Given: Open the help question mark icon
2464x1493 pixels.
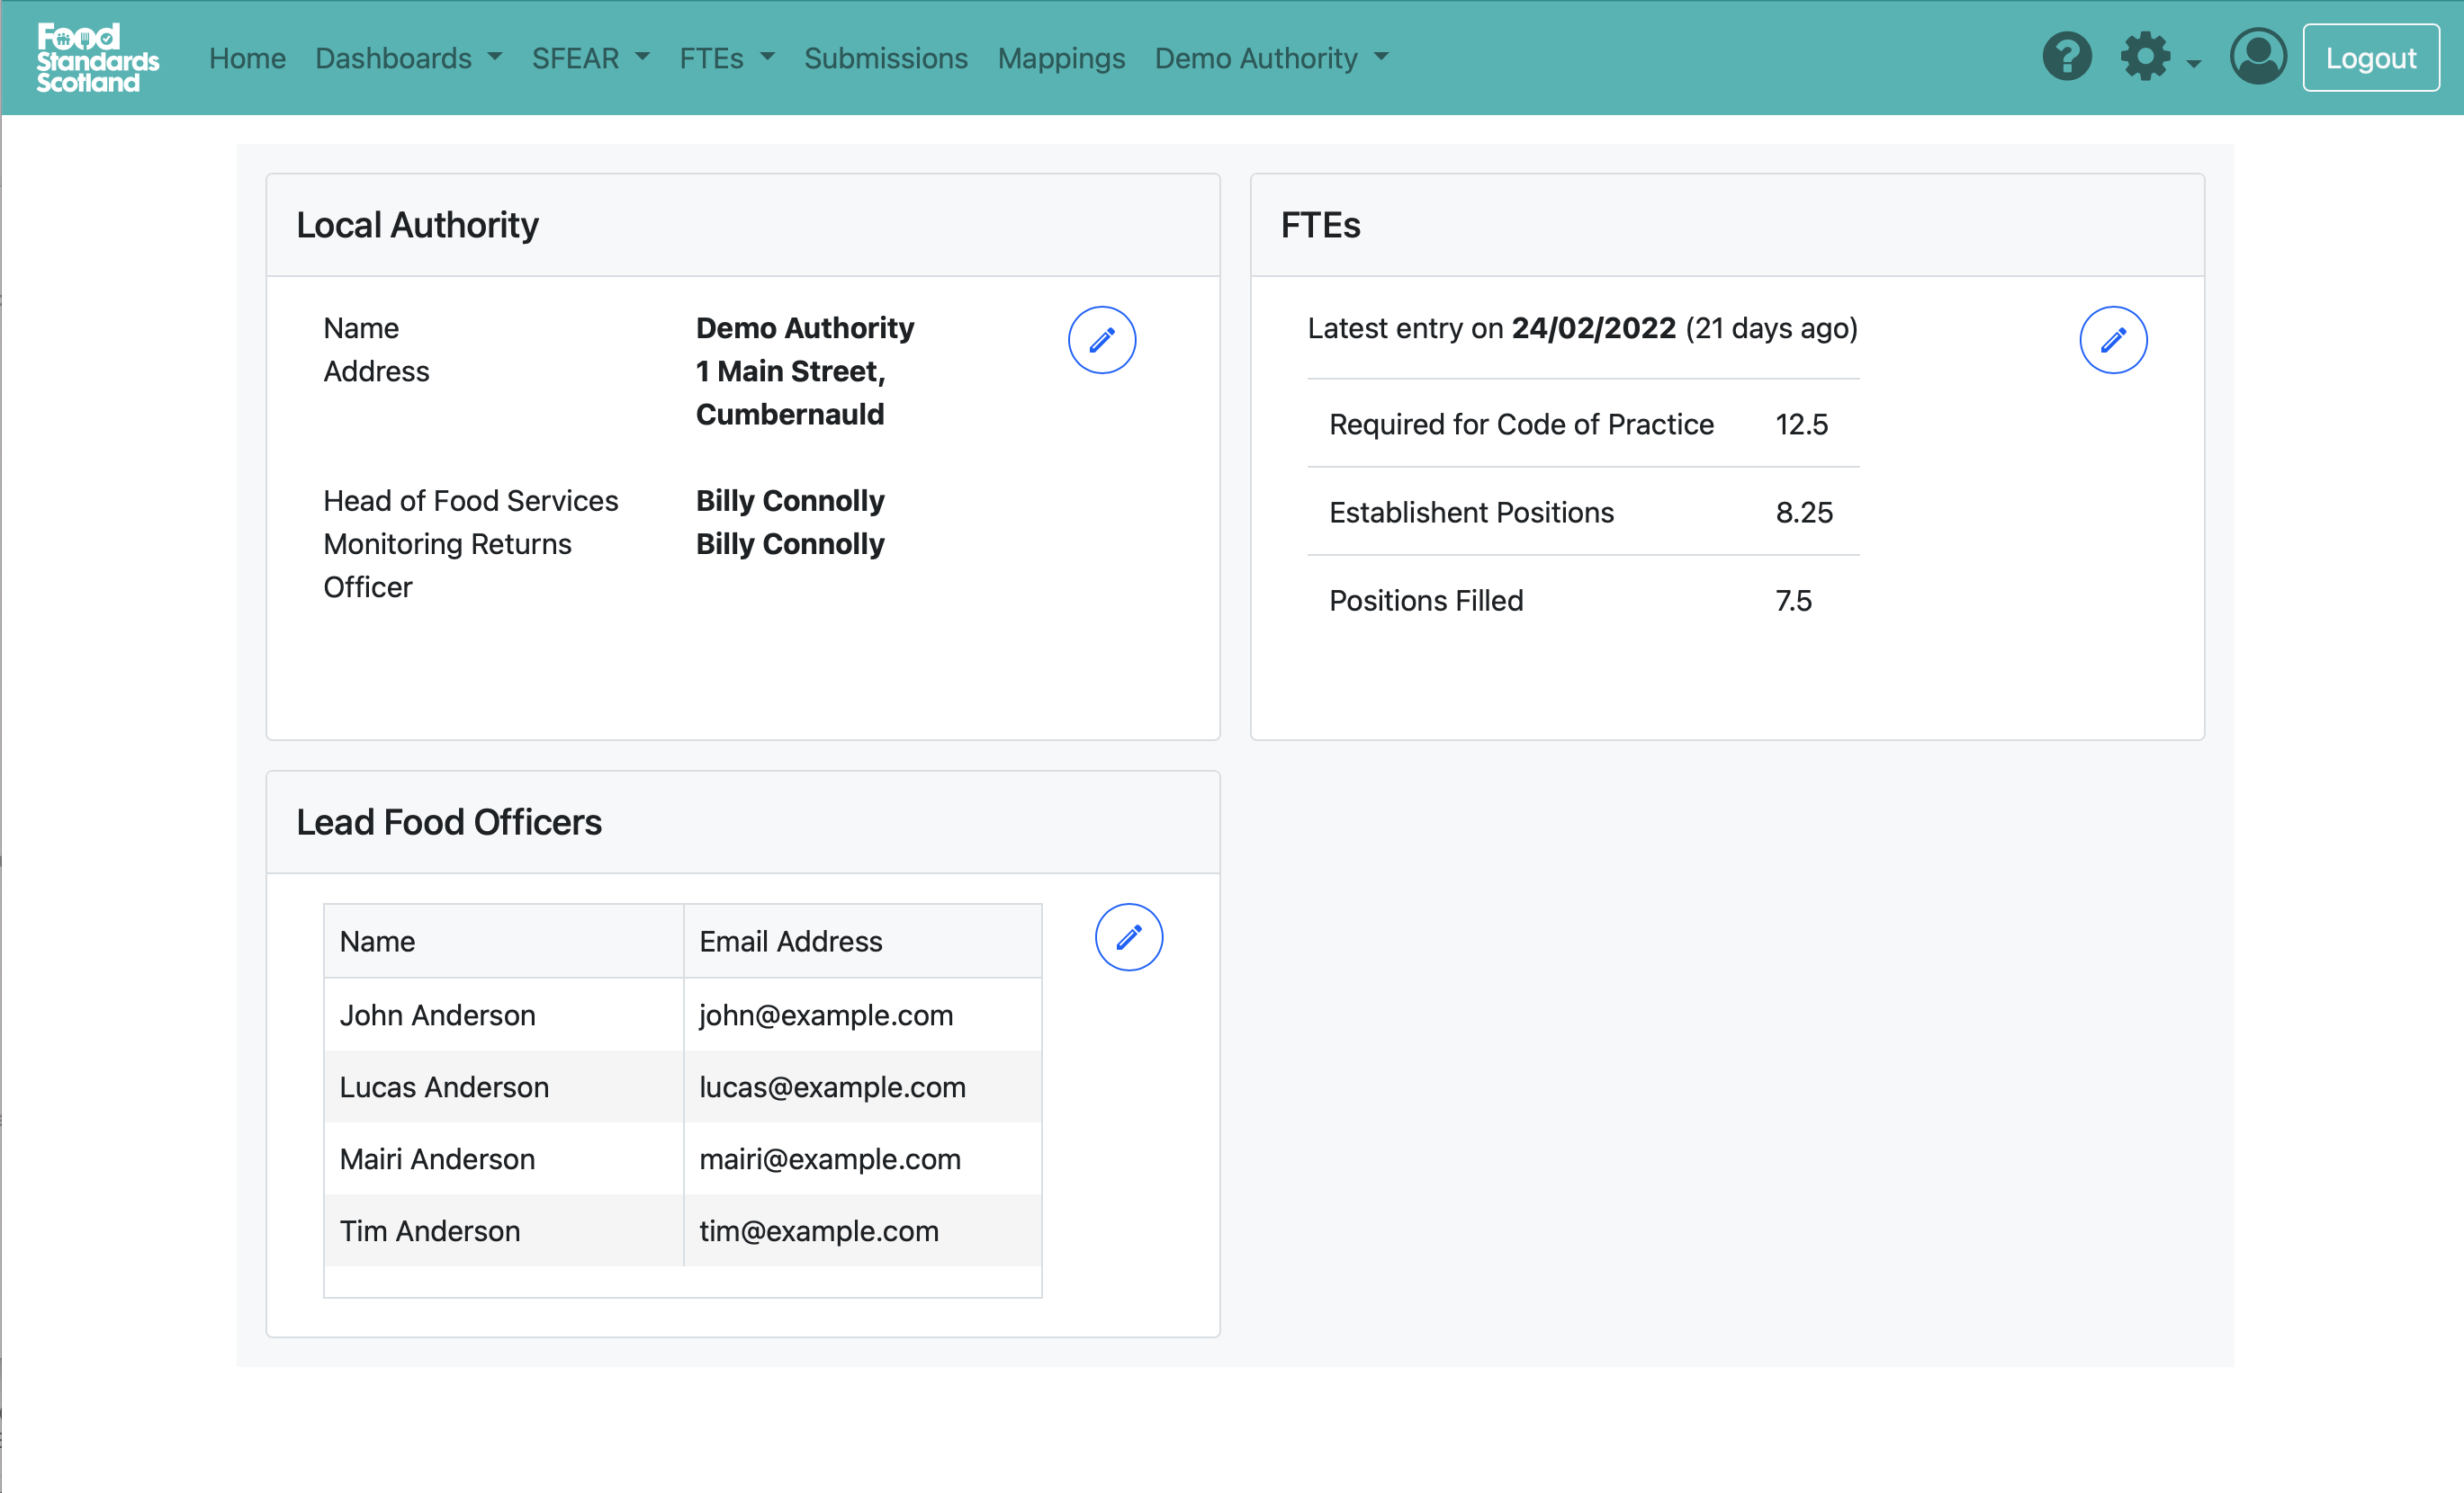Looking at the screenshot, I should 2067,57.
